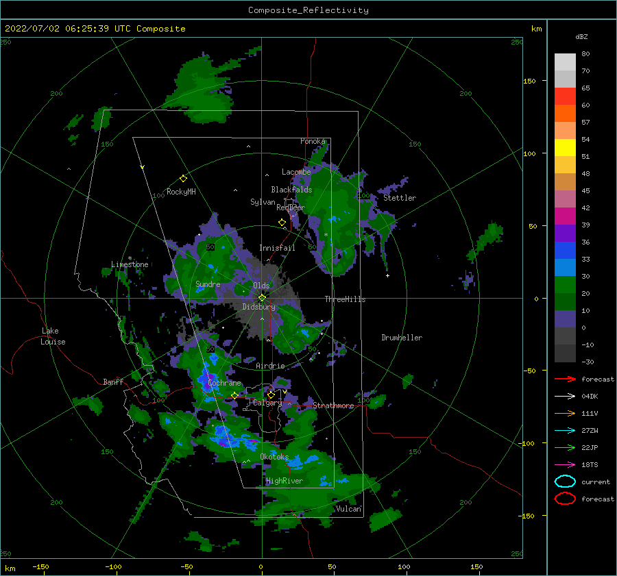Click the Olds city label

coord(261,286)
